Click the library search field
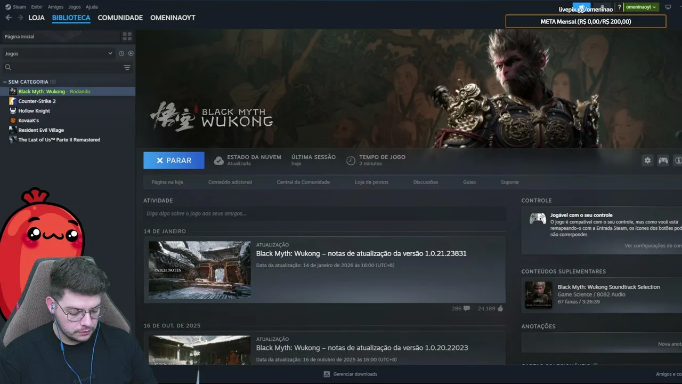682x384 pixels. (67, 67)
